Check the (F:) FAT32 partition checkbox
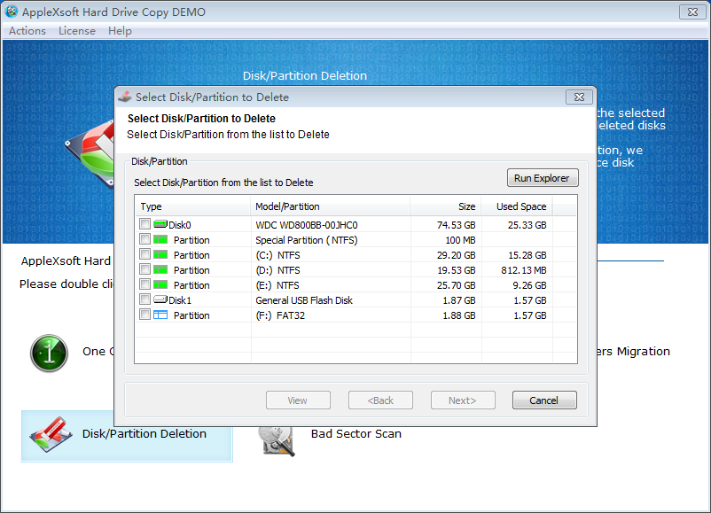This screenshot has width=711, height=513. (145, 315)
